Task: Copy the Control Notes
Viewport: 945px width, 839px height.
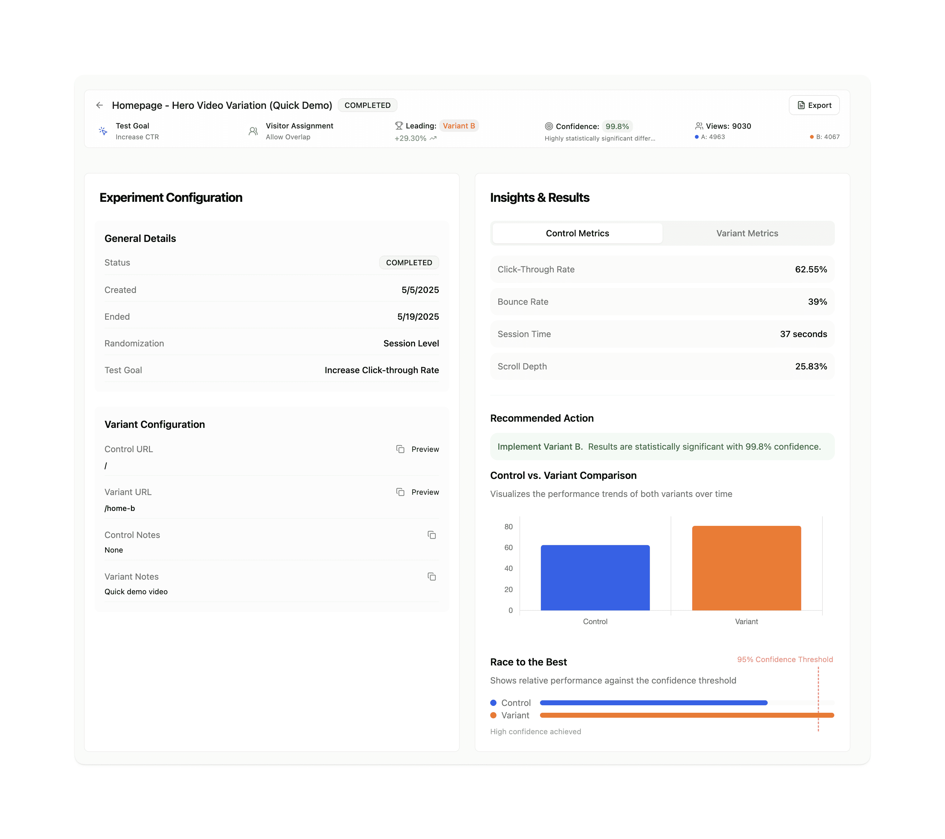Action: pyautogui.click(x=432, y=535)
